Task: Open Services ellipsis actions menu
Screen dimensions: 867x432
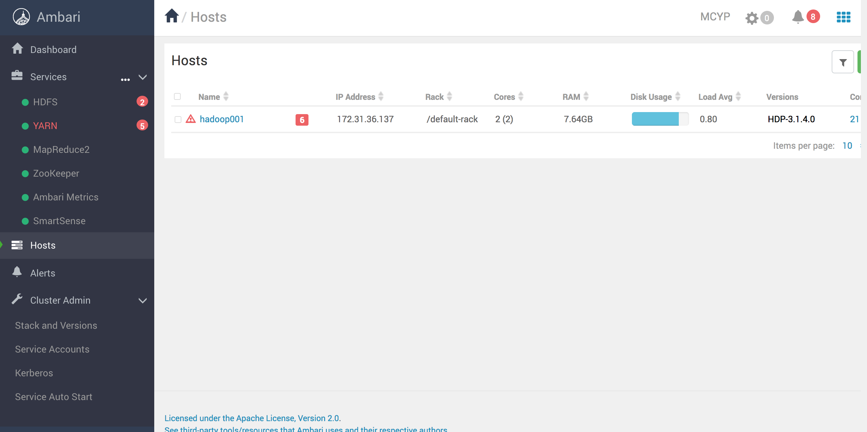Action: pos(125,79)
